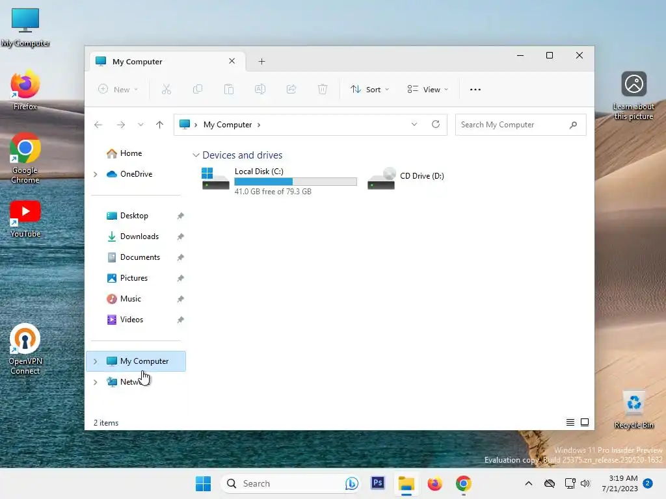
Task: Select Google Chrome desktop icon
Action: (x=25, y=159)
